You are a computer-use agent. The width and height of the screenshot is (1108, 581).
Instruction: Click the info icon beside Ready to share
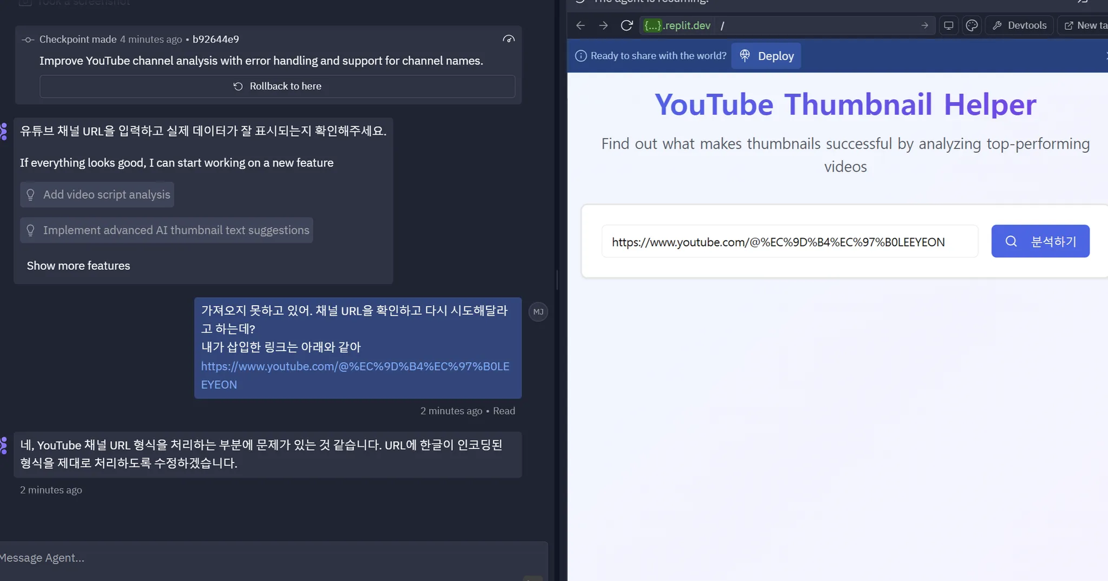581,56
